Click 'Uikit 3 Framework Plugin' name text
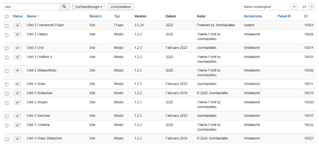 (x=45, y=25)
